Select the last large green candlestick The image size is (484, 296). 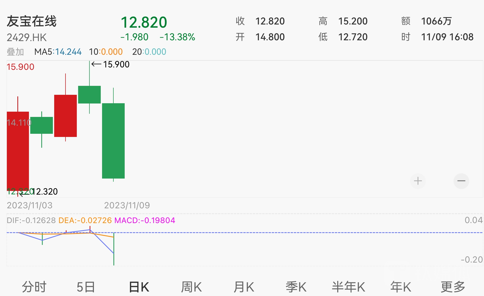(113, 141)
